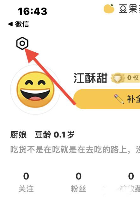Tap the trophy medal badge icon
Image resolution: width=140 pixels, height=199 pixels.
118,78
